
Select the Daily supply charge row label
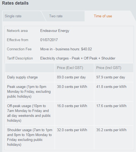point(22,77)
